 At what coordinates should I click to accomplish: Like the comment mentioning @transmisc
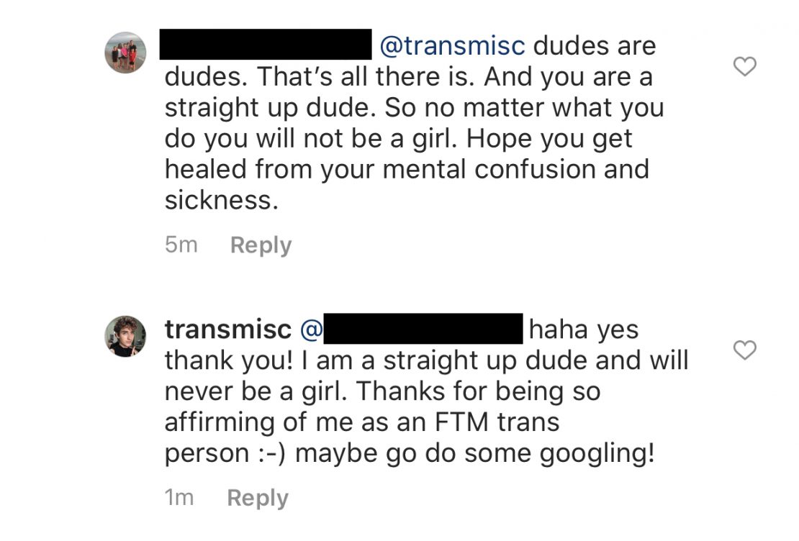pyautogui.click(x=744, y=66)
